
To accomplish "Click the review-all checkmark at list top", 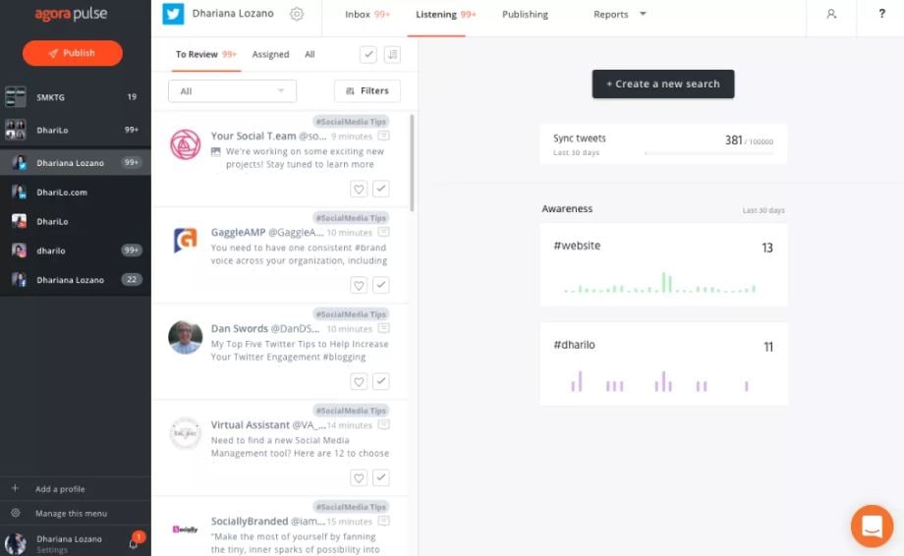I will coord(368,55).
